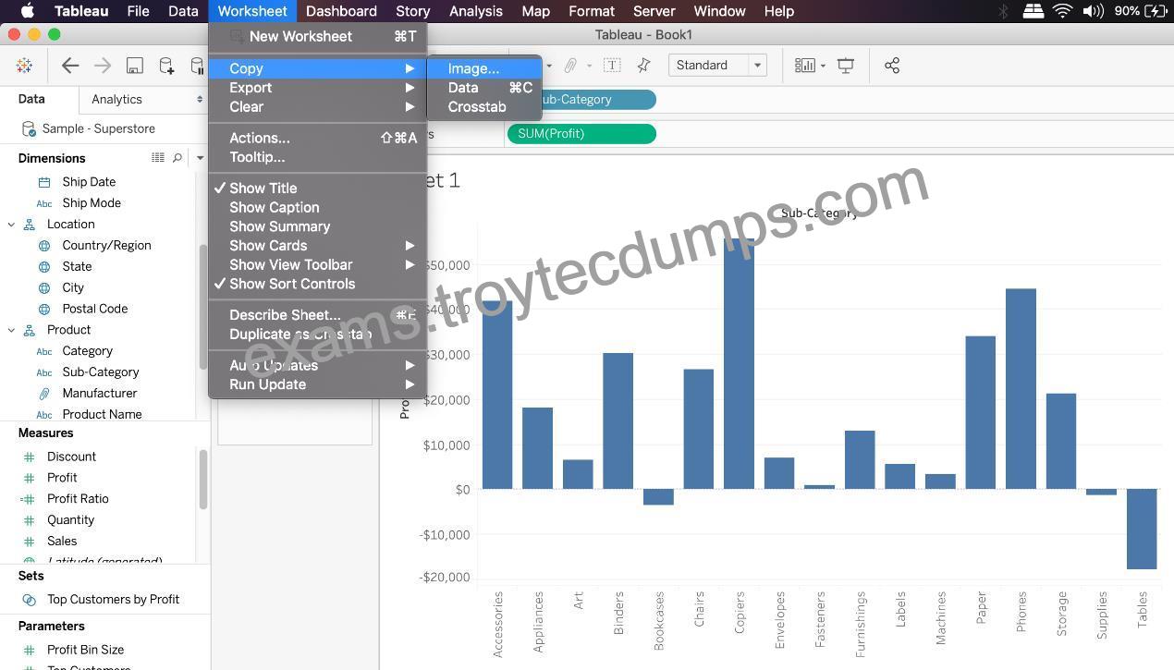Click the Copiers bar in the chart
This screenshot has height=670, width=1174.
[739, 363]
